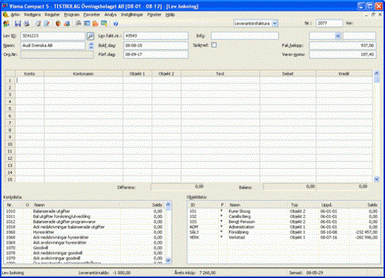Open the Inställningar menu
Screen dimensions: 385x278
132,15
